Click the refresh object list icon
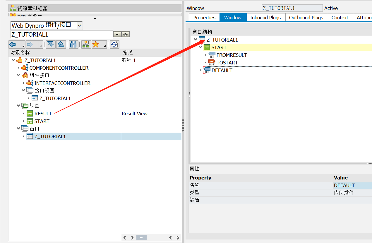This screenshot has height=243, width=372. click(114, 44)
